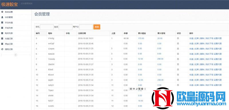Click 设置代理 in row 5 (CWjWt)
The height and width of the screenshot is (110, 229).
click(218, 49)
